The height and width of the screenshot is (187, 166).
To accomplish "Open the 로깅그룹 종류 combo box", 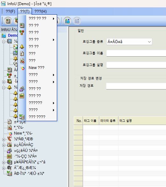I will [129, 42].
